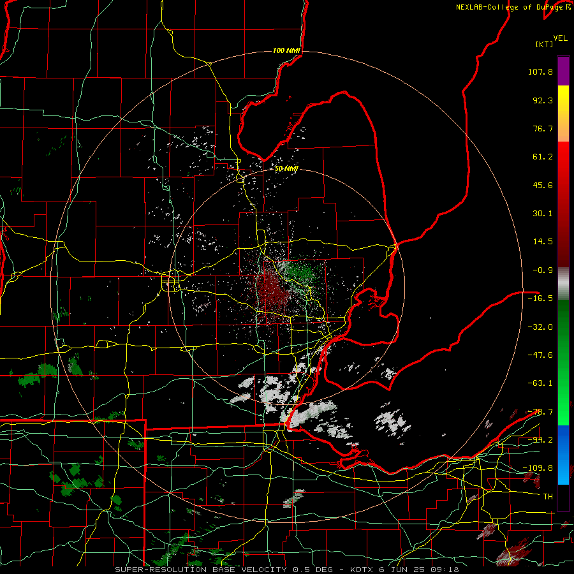
Task: Click the 50 NMI range ring label
Action: point(286,169)
